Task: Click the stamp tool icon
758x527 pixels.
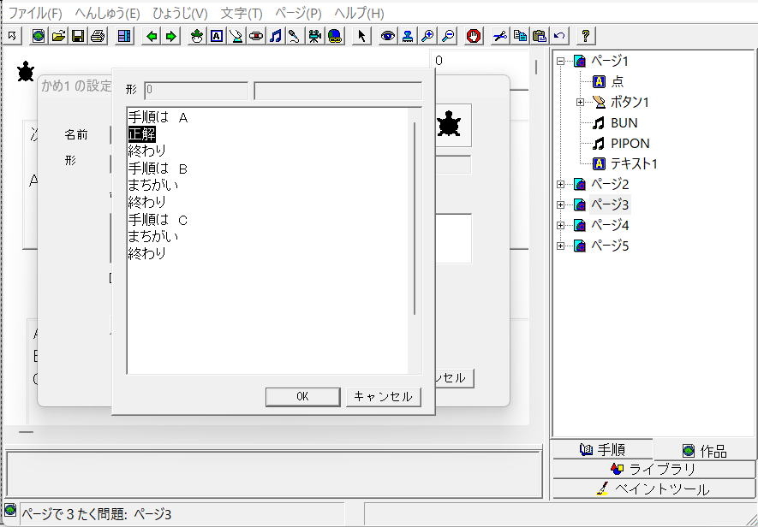Action: [408, 36]
